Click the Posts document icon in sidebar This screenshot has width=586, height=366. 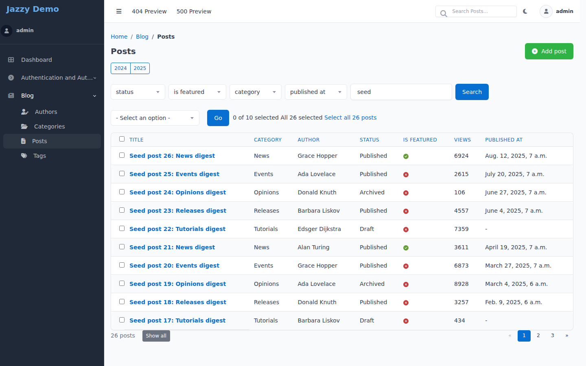click(23, 141)
